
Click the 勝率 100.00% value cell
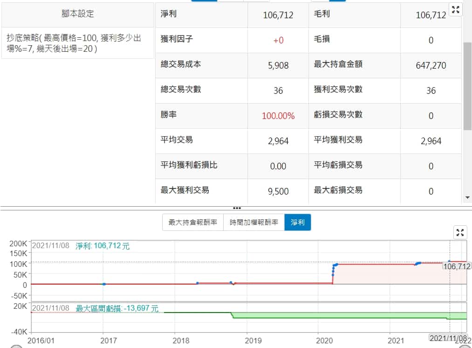coord(278,116)
